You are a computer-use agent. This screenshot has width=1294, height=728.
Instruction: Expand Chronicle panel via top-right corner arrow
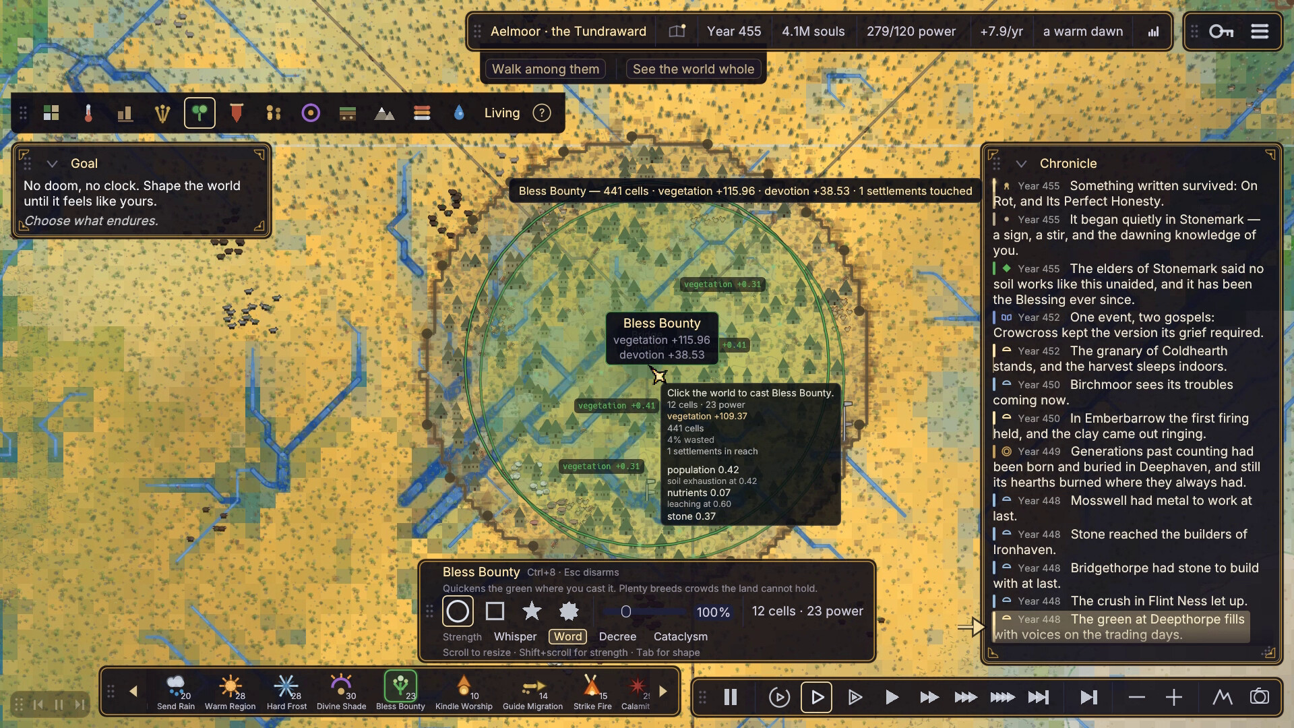[1270, 155]
